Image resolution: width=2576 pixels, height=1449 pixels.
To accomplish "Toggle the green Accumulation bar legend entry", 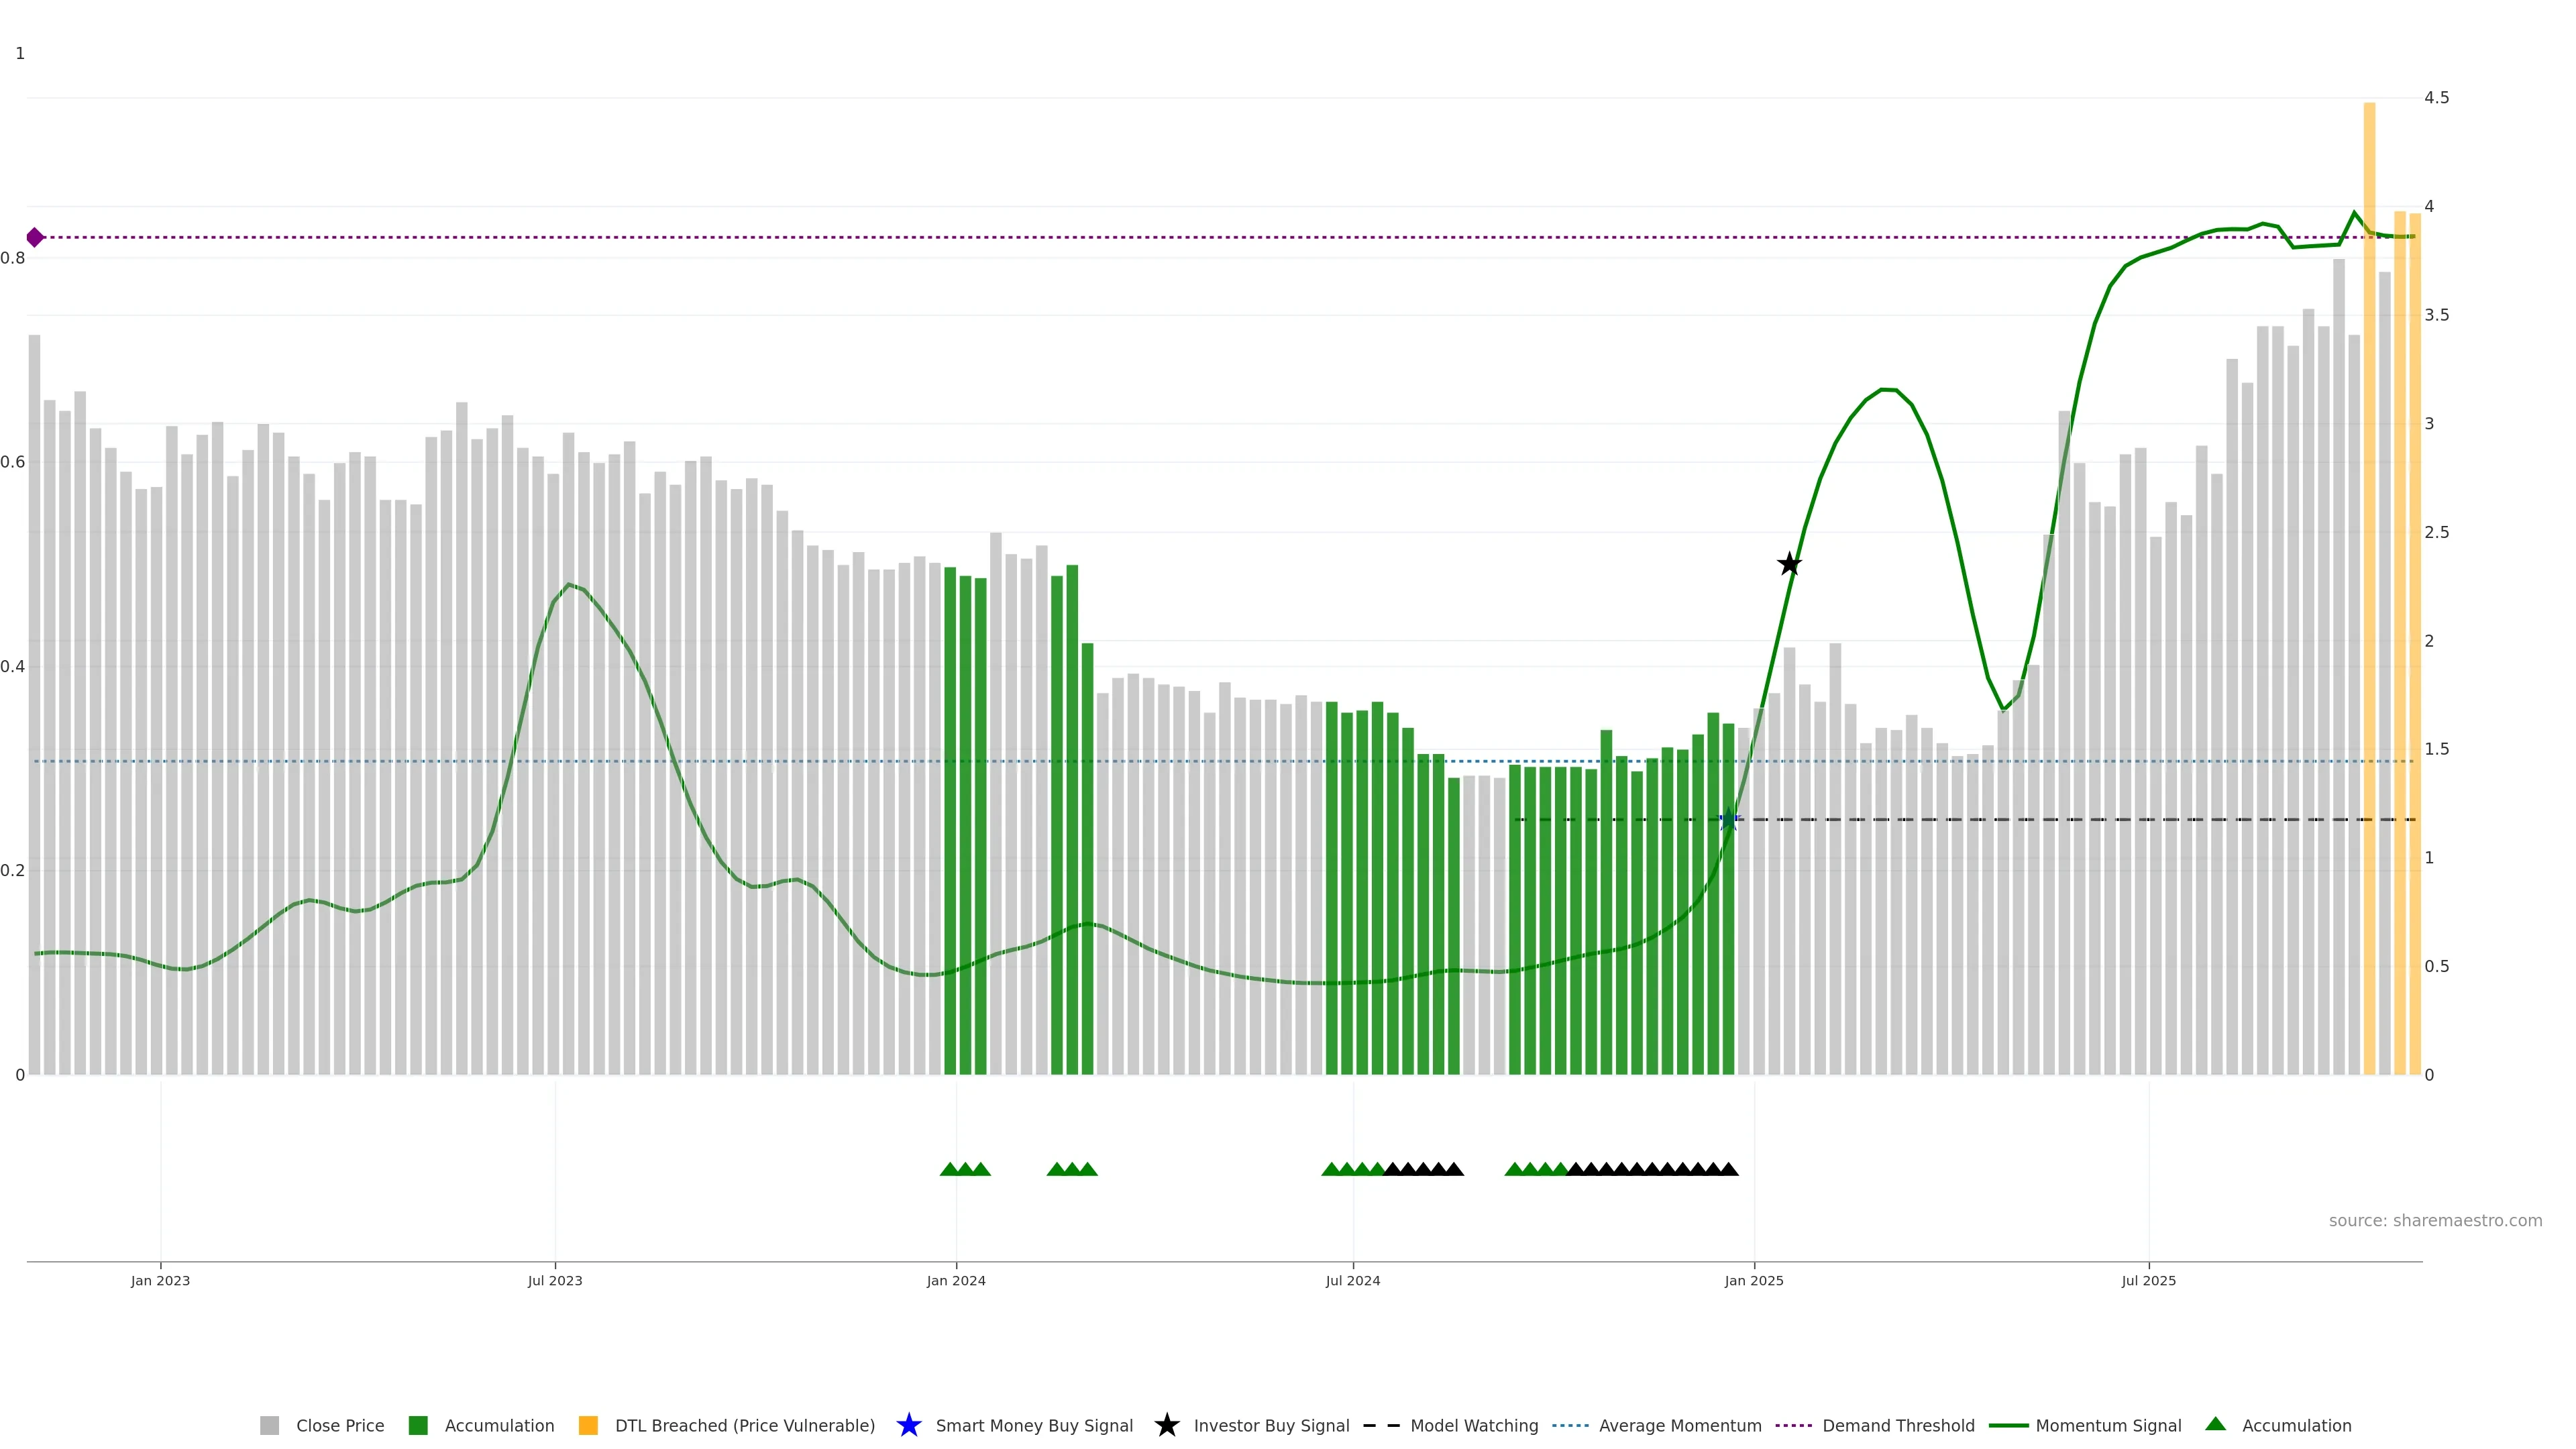I will [x=418, y=1426].
